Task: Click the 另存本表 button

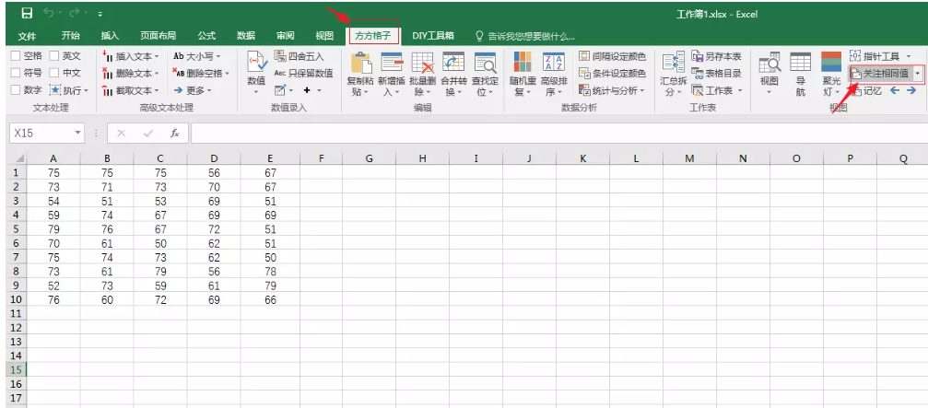Action: click(x=717, y=56)
